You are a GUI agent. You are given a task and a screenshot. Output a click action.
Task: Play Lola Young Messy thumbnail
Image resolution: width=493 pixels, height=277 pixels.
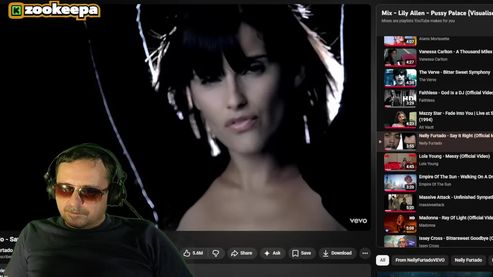click(400, 162)
